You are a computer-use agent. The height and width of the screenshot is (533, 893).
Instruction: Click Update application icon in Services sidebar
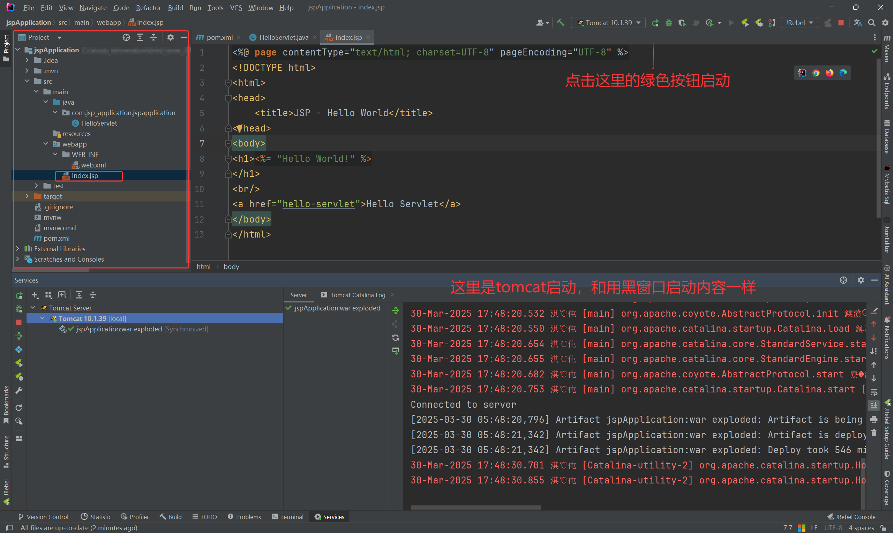pos(19,336)
